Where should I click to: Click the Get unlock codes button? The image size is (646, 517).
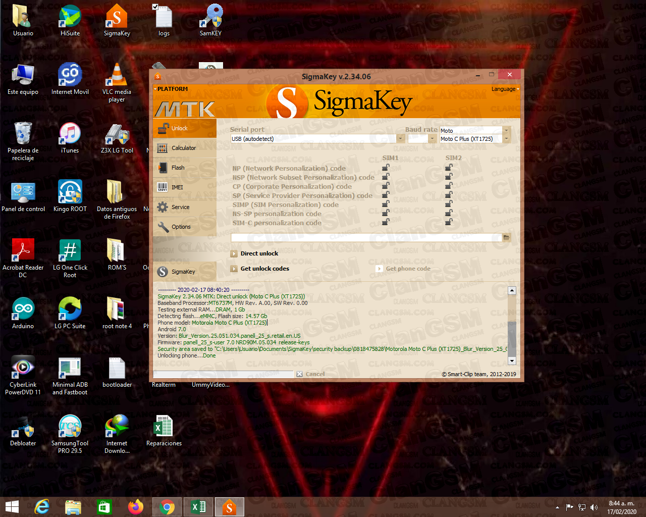coord(260,269)
